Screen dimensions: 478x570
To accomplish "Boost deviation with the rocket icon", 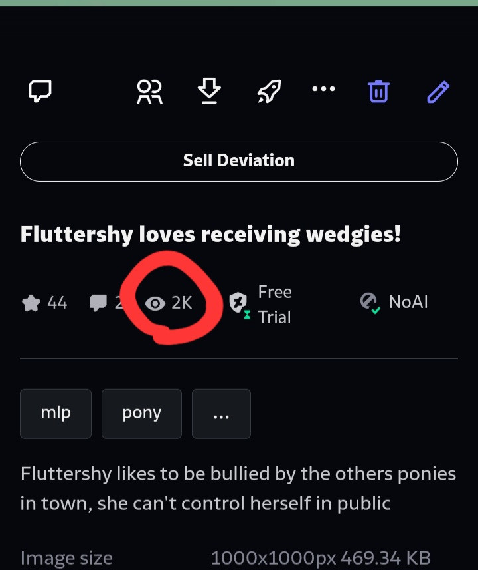I will [x=269, y=91].
